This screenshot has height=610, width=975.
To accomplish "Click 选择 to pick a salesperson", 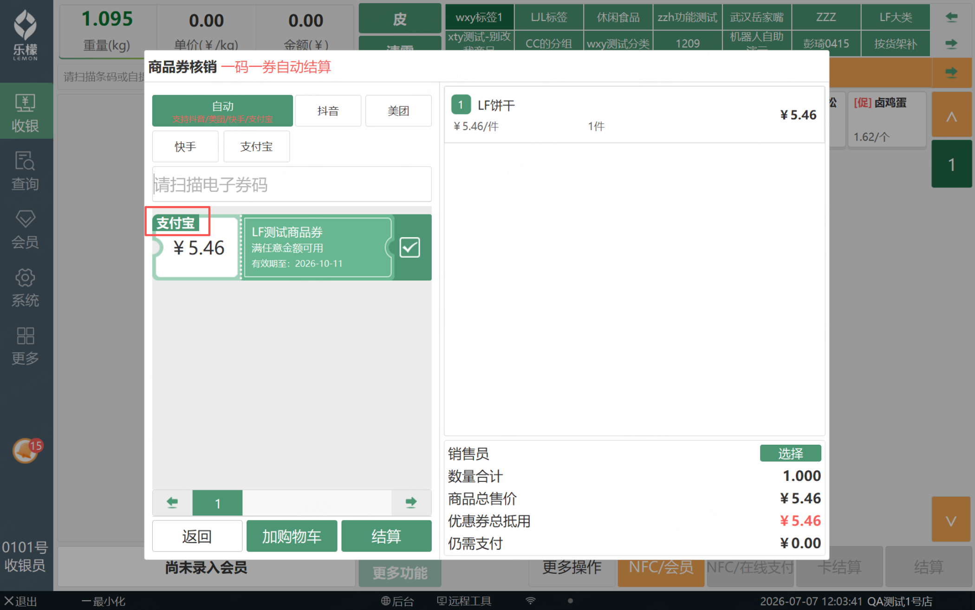I will click(x=790, y=453).
